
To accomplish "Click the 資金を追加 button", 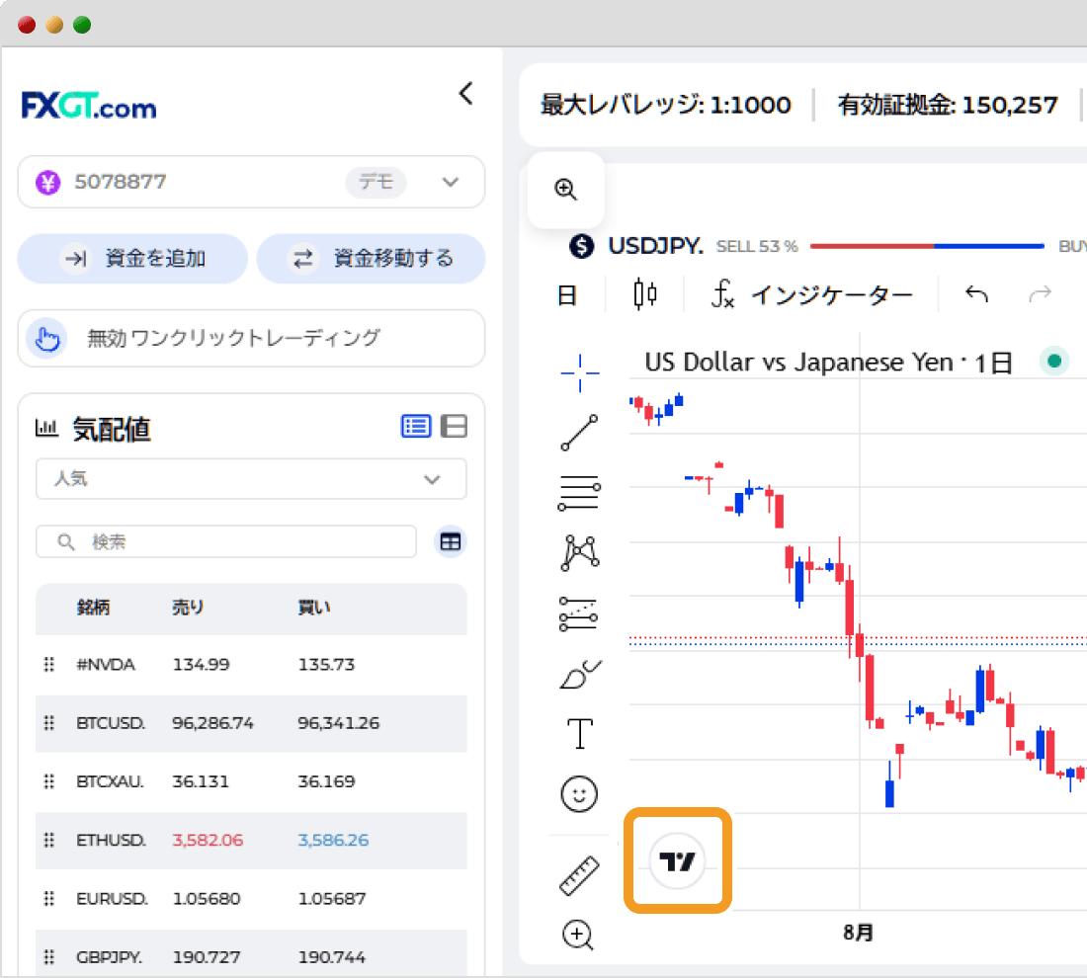I will point(132,259).
